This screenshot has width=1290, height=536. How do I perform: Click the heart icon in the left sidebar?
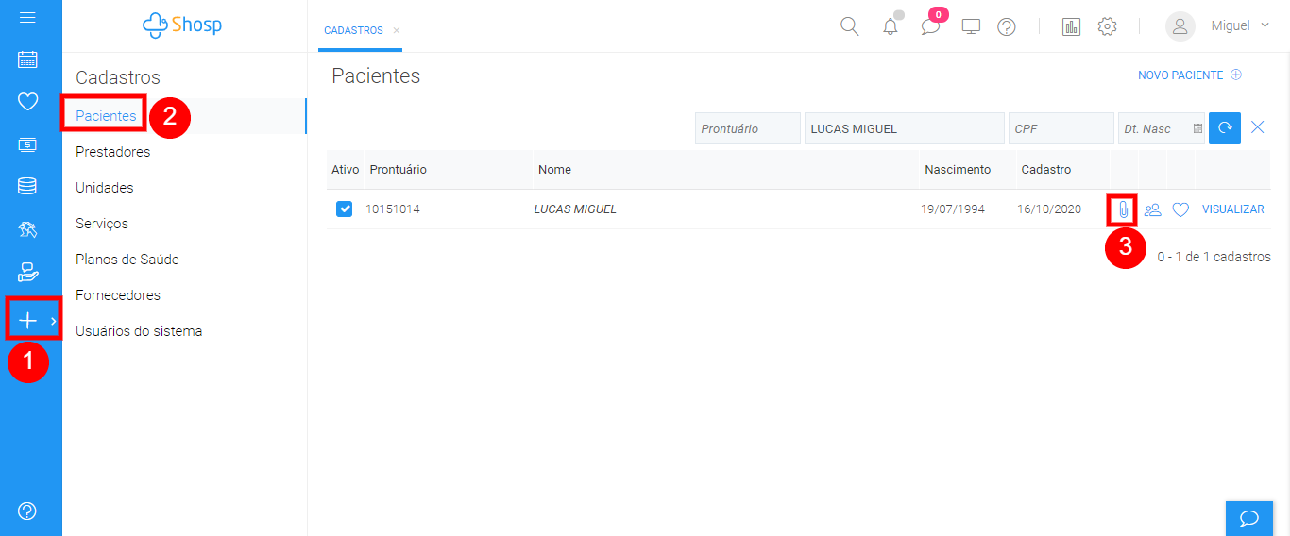tap(27, 102)
